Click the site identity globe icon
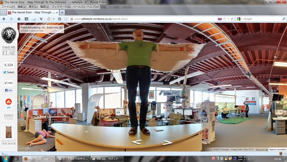Image resolution: width=287 pixels, height=162 pixels. 72,19
